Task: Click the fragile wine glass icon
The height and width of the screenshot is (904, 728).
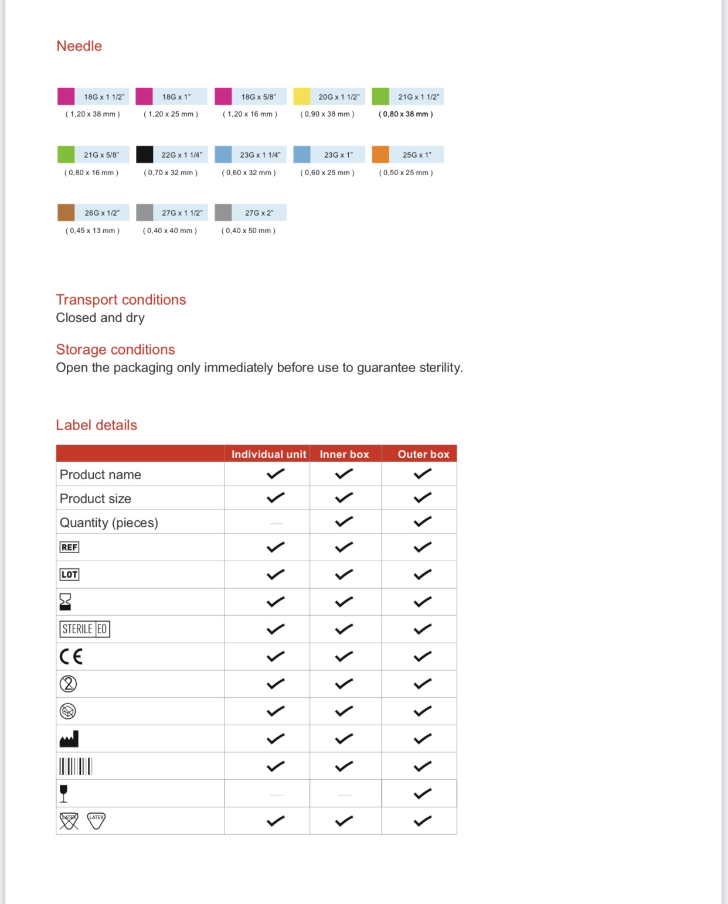Action: 64,793
